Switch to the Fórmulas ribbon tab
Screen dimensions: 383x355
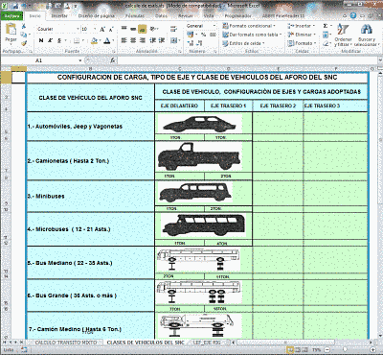[x=135, y=15]
